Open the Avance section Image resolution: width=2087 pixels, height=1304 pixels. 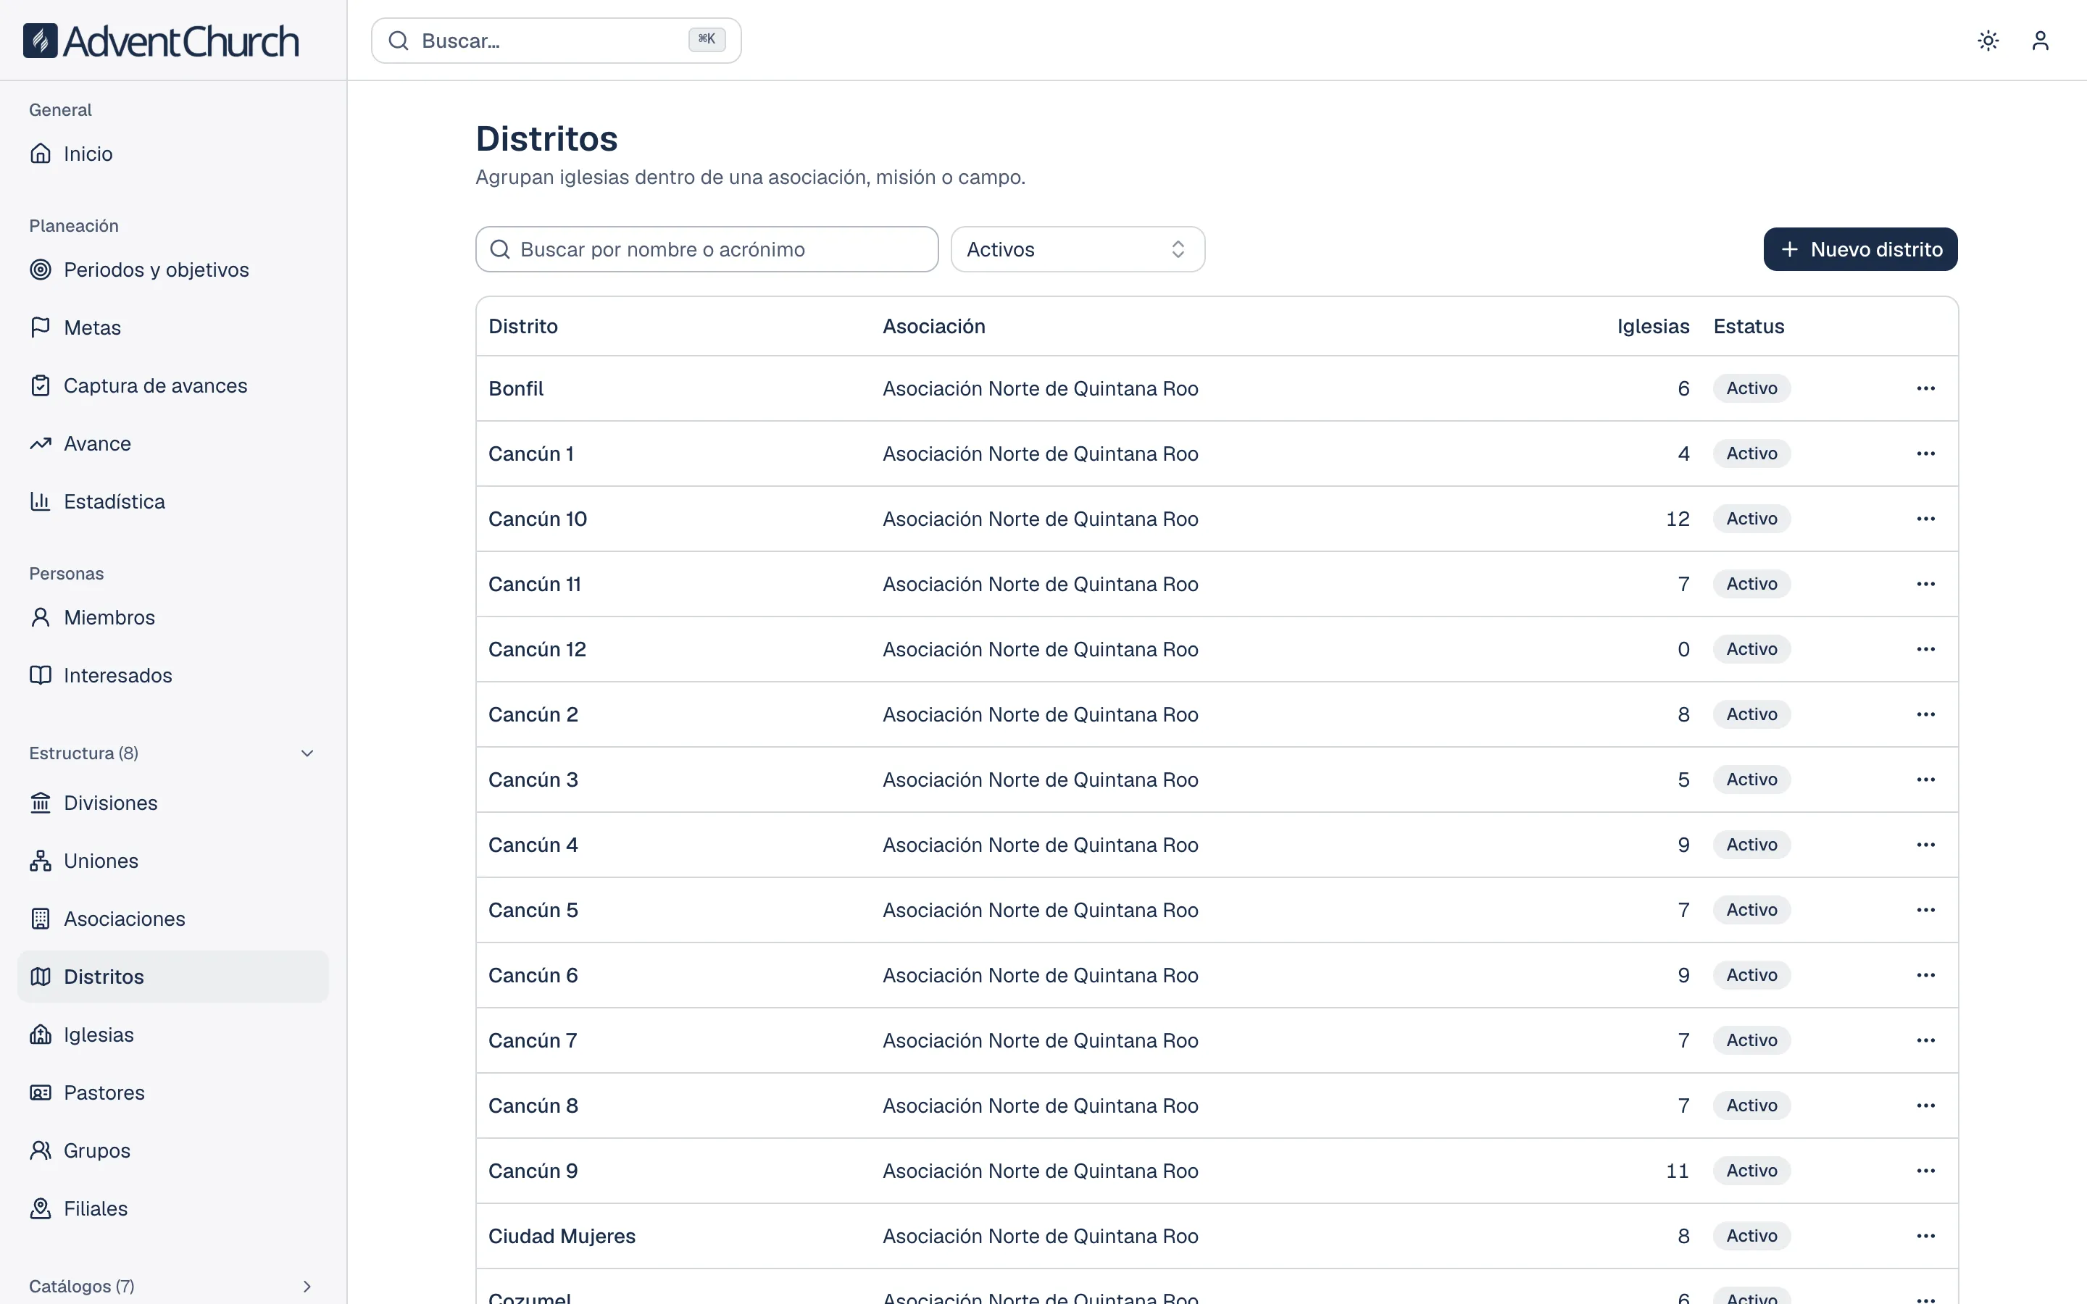tap(172, 443)
